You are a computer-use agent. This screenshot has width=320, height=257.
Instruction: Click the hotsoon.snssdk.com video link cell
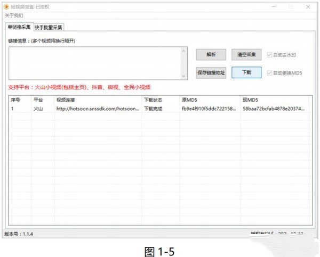pos(98,109)
